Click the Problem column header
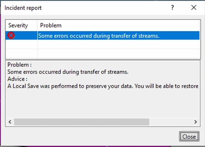 tap(51, 25)
